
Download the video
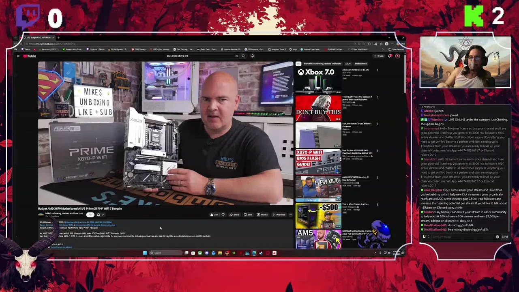click(x=279, y=215)
